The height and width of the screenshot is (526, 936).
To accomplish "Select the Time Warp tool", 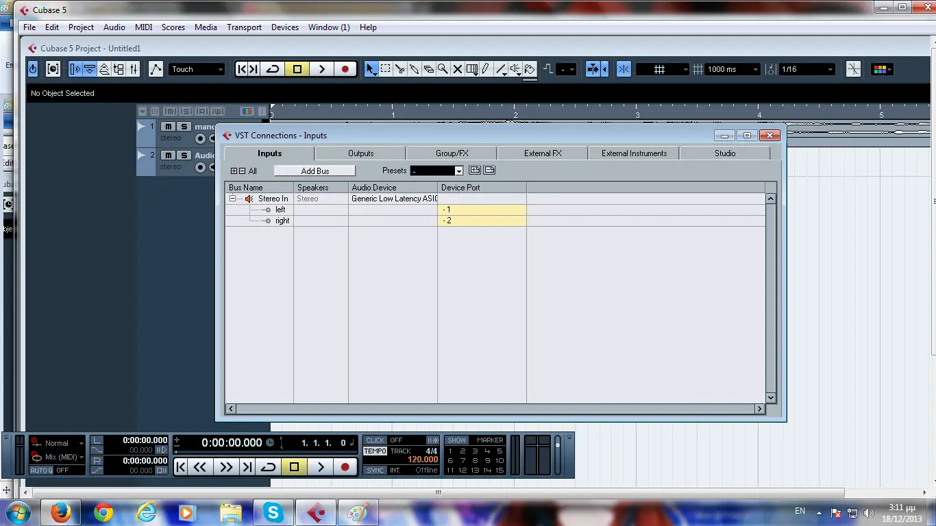I will 472,69.
